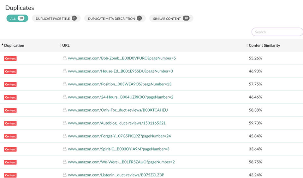Open the We-Were amazon.com link
The width and height of the screenshot is (303, 178).
121,162
